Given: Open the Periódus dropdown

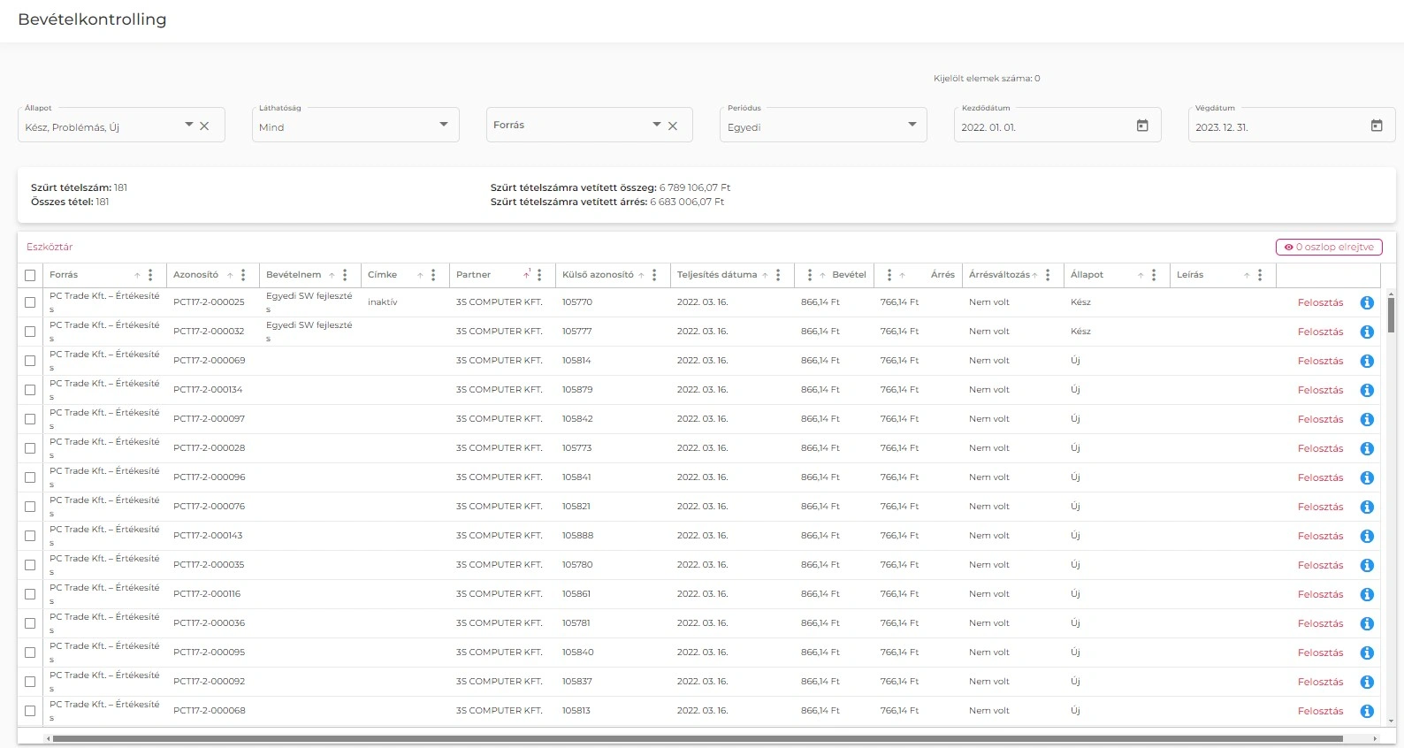Looking at the screenshot, I should (912, 125).
